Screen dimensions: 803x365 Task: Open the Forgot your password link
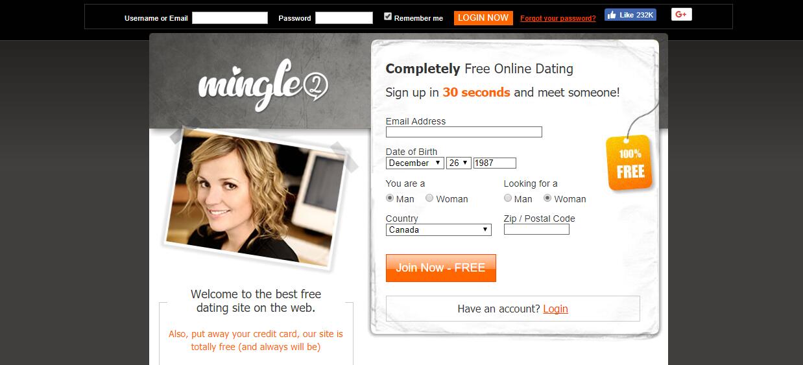558,18
